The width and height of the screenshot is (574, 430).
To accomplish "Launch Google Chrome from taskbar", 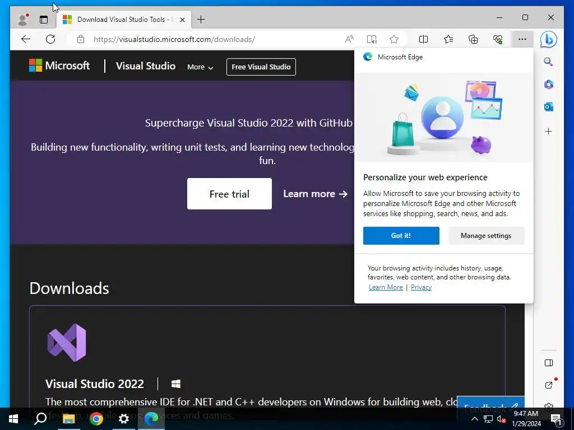I will [96, 419].
